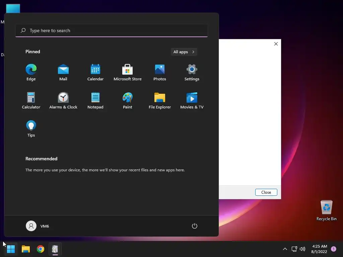Open the notification badge showing 1
Image resolution: width=343 pixels, height=257 pixels.
coord(334,249)
